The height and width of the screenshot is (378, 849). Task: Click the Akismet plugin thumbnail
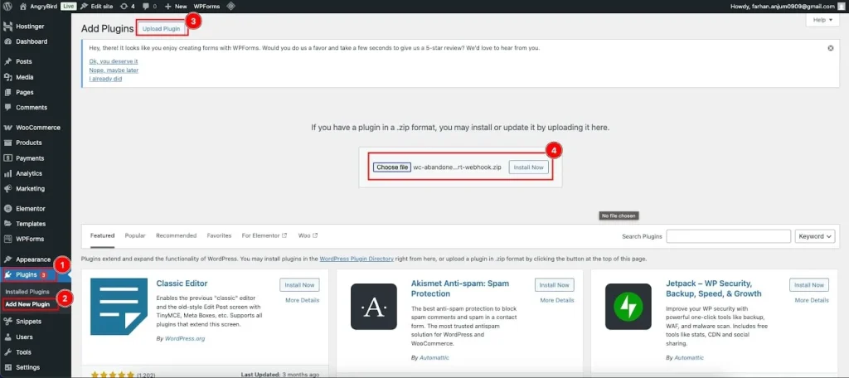[x=374, y=307]
